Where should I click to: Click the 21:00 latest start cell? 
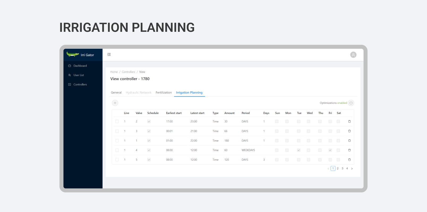[x=194, y=131]
